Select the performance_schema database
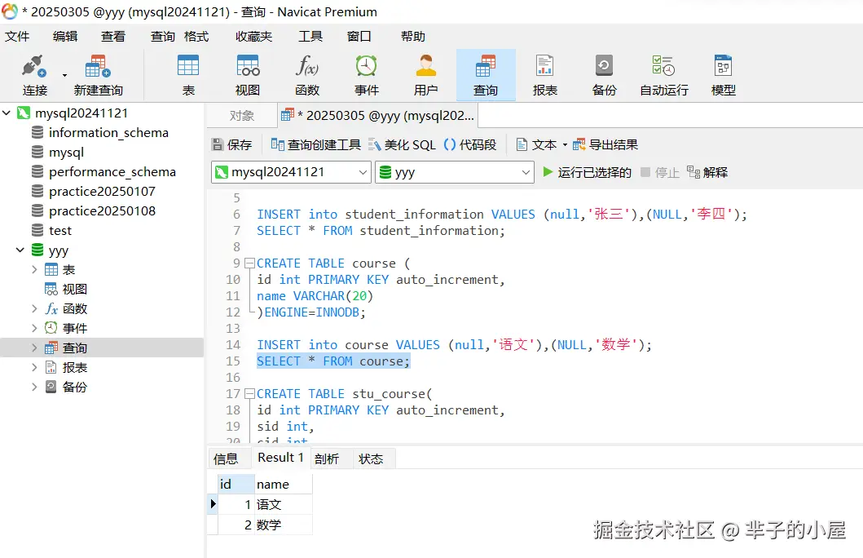Image resolution: width=863 pixels, height=558 pixels. pyautogui.click(x=112, y=172)
